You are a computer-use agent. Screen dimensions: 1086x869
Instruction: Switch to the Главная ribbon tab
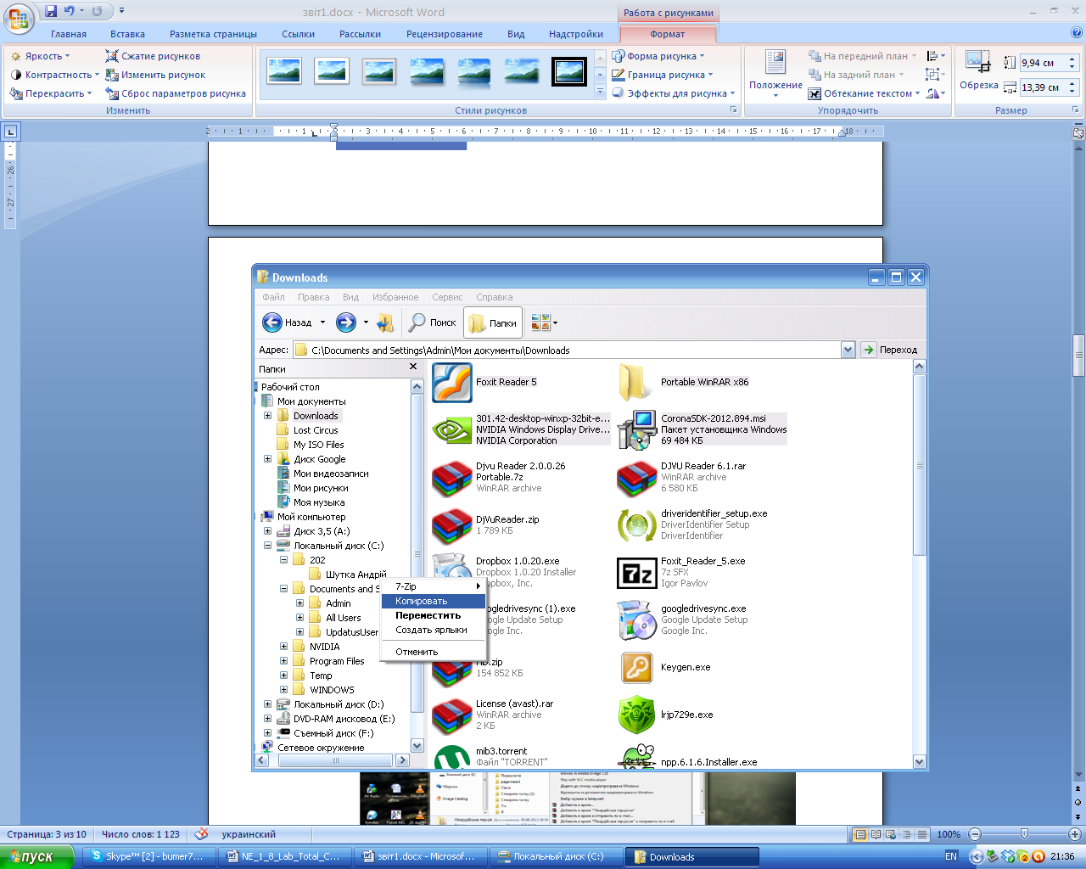[x=69, y=34]
